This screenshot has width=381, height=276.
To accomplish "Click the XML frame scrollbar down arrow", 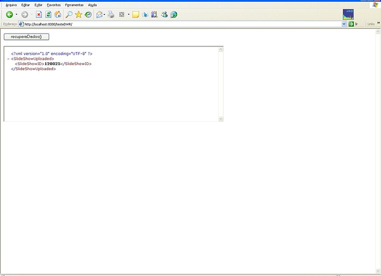I will [221, 119].
